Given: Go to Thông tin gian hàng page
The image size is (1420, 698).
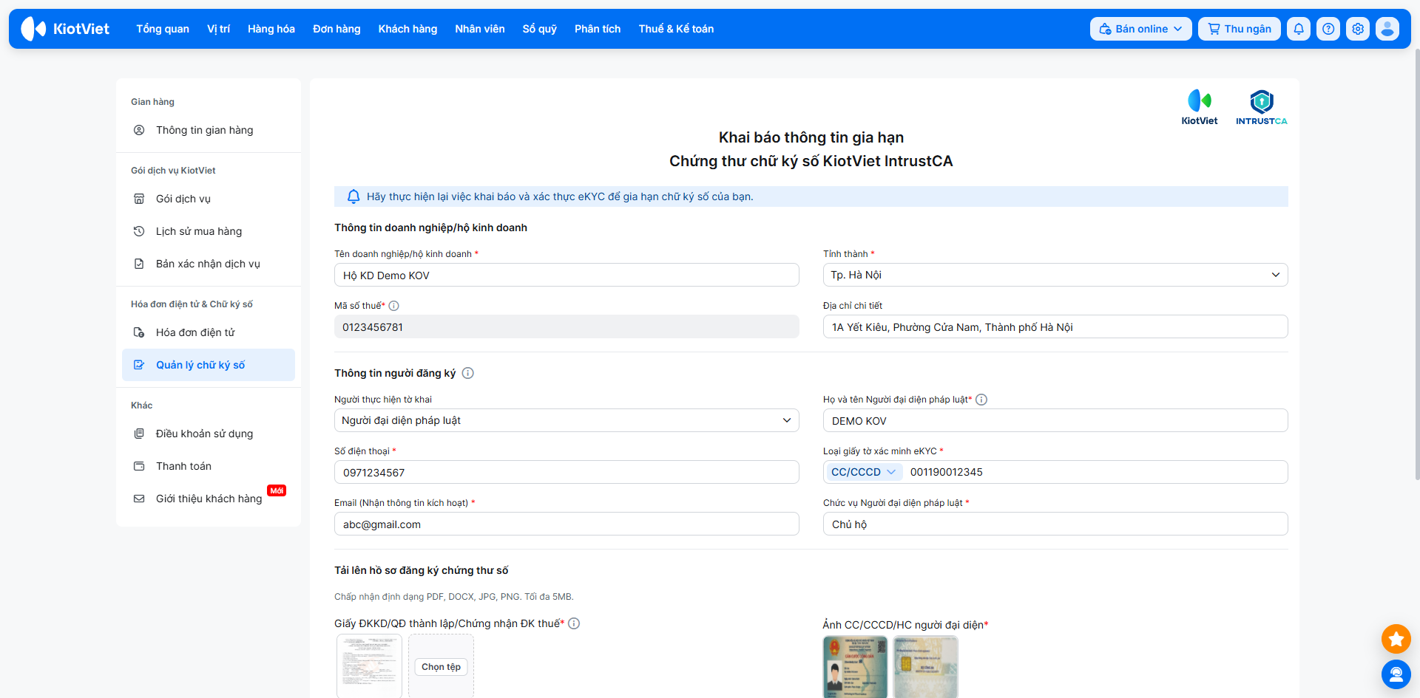Looking at the screenshot, I should click(209, 130).
